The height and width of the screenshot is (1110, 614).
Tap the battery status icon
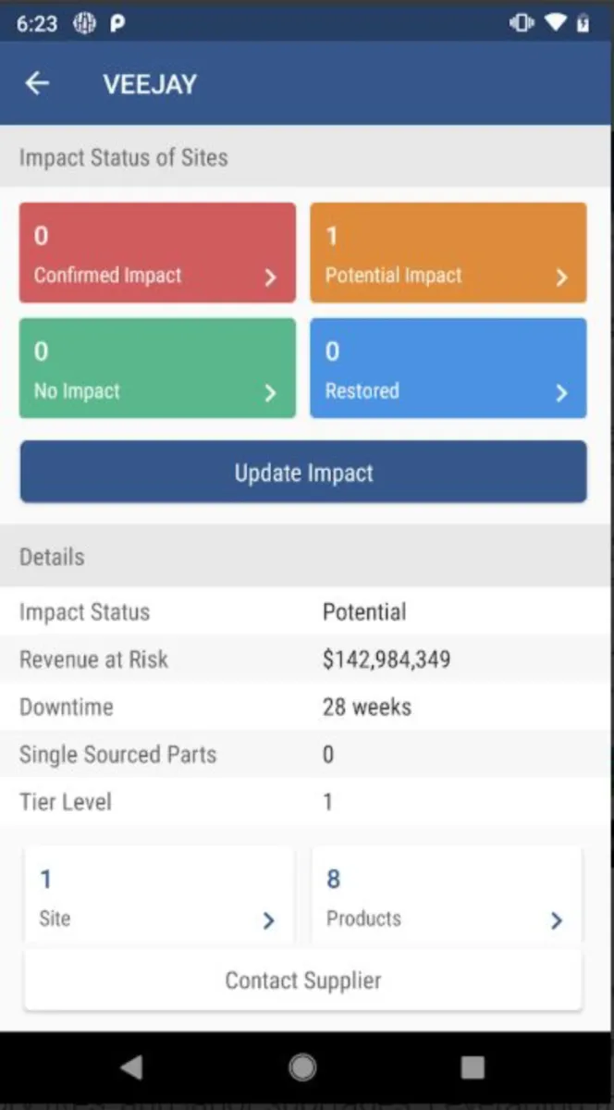click(583, 23)
